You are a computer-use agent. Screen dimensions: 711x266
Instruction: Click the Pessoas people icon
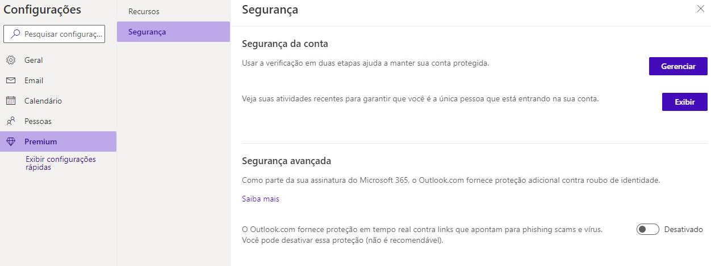click(11, 121)
